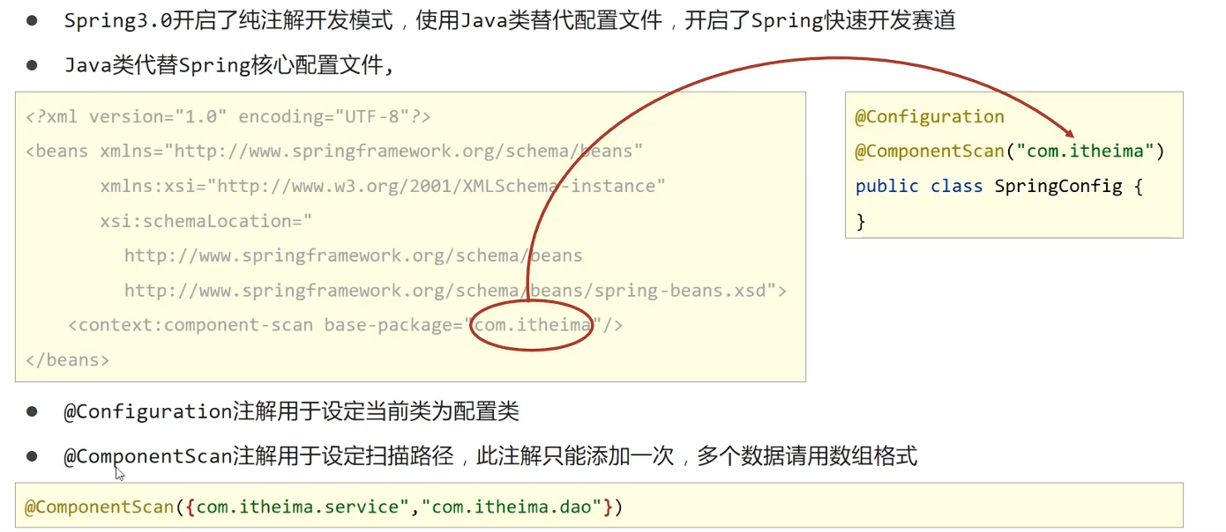Screen dimensions: 1226x532
Task: Click the '@Configuration' annotation in the Java code box
Action: click(x=930, y=116)
